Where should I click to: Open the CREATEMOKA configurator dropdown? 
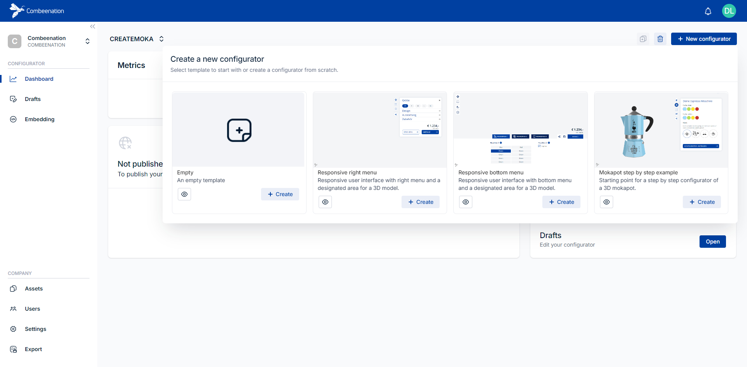[161, 39]
